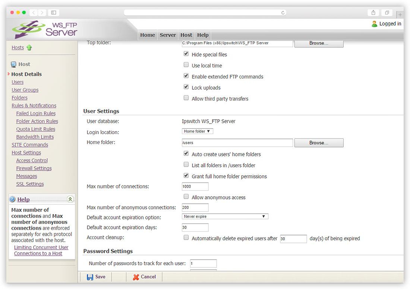Open the Login location dropdown
Image resolution: width=410 pixels, height=298 pixels.
(x=198, y=131)
